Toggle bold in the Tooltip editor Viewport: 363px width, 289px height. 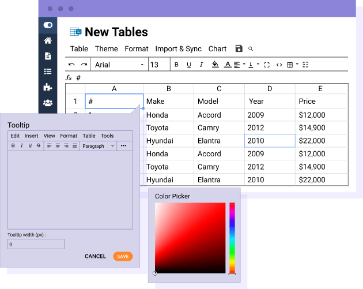click(x=13, y=146)
